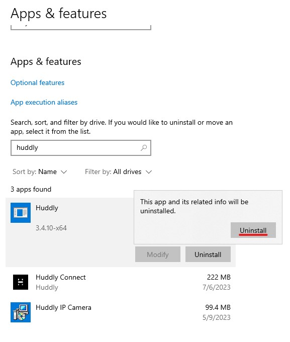
Task: Open the Filter by All drives dropdown
Action: point(118,172)
